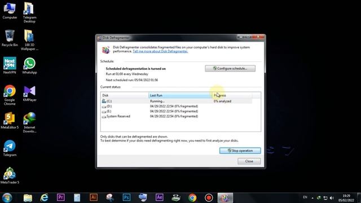Select the (D:) disk row

pyautogui.click(x=177, y=107)
